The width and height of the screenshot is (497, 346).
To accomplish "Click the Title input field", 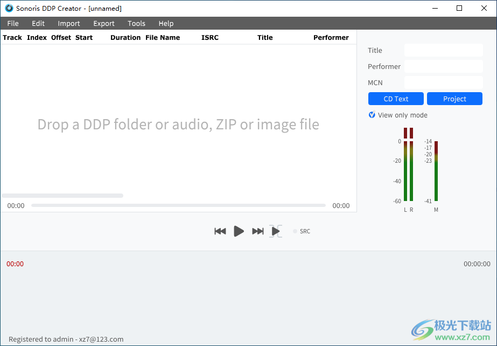I will coord(443,50).
